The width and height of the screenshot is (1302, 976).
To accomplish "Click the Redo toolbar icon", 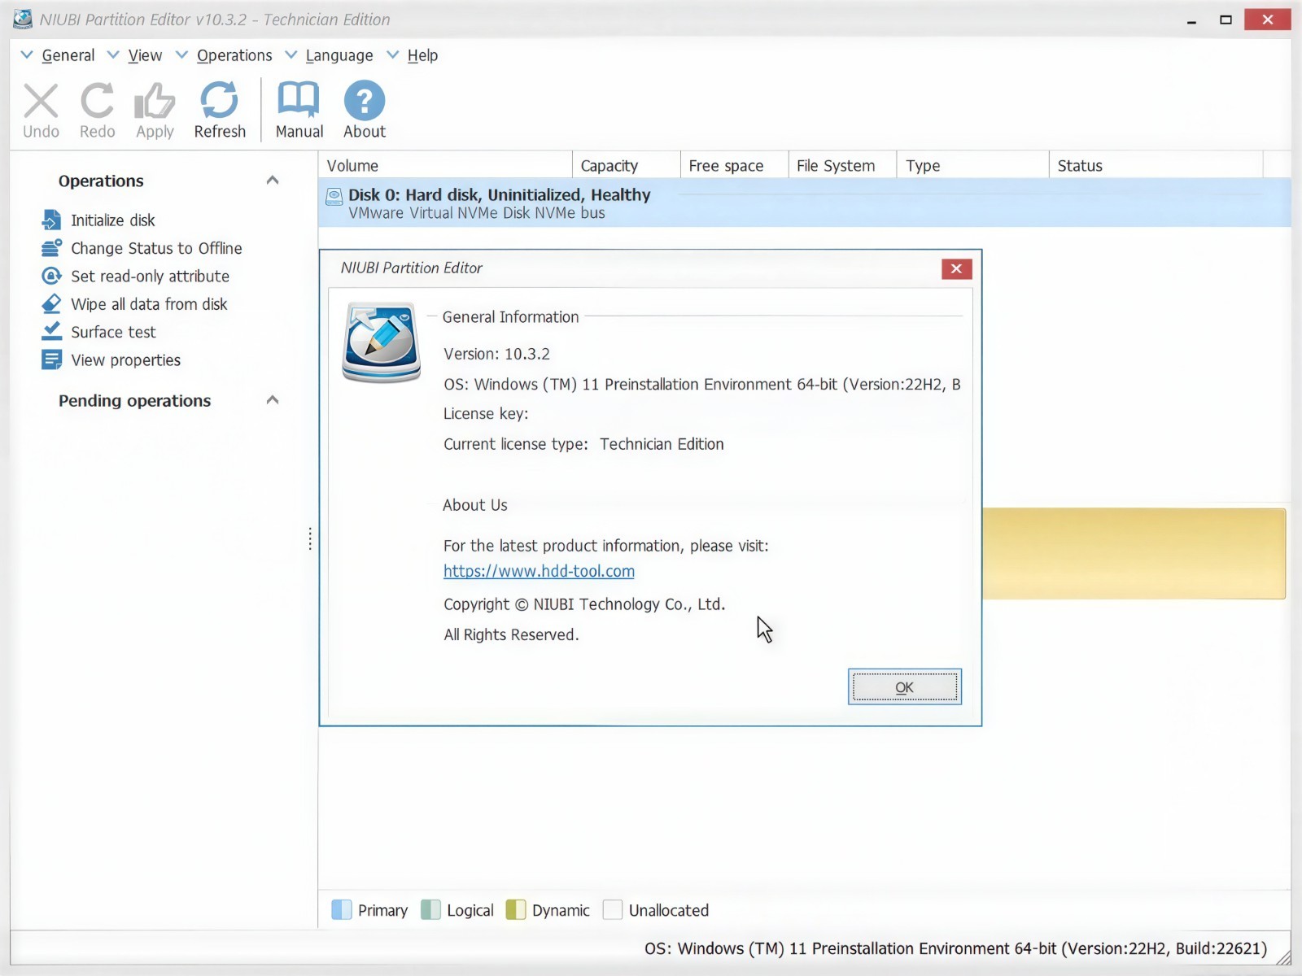I will (97, 102).
